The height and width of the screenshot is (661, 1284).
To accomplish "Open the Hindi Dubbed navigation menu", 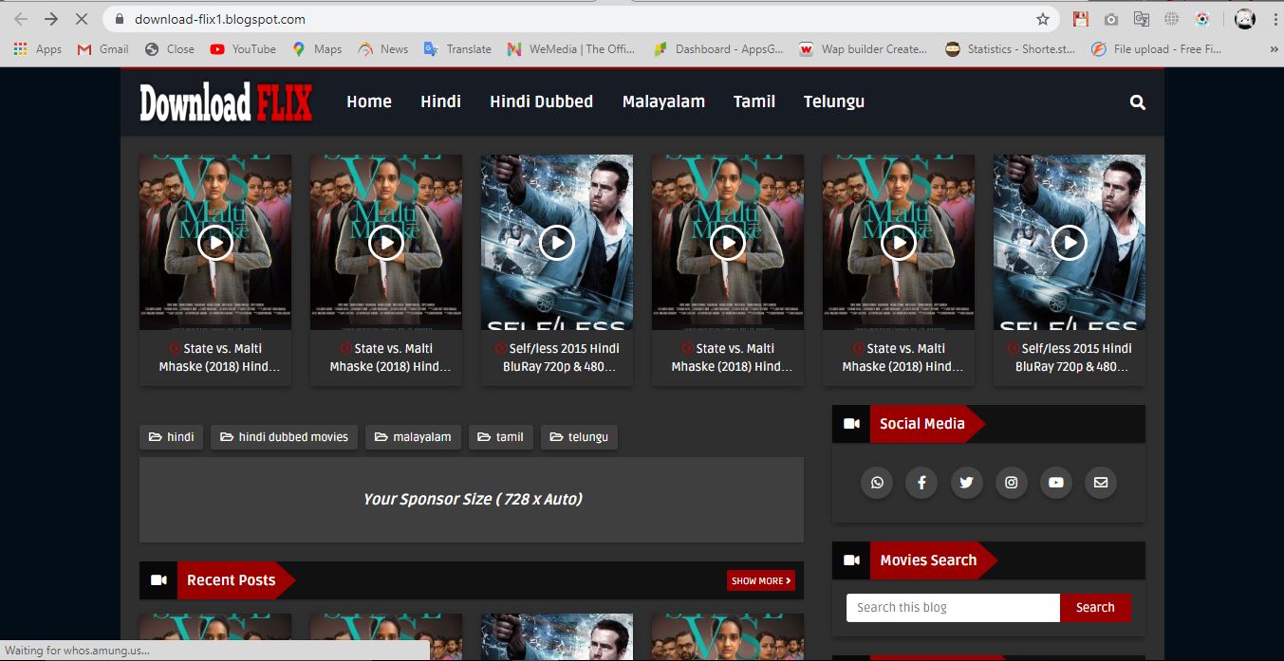I will pos(541,101).
